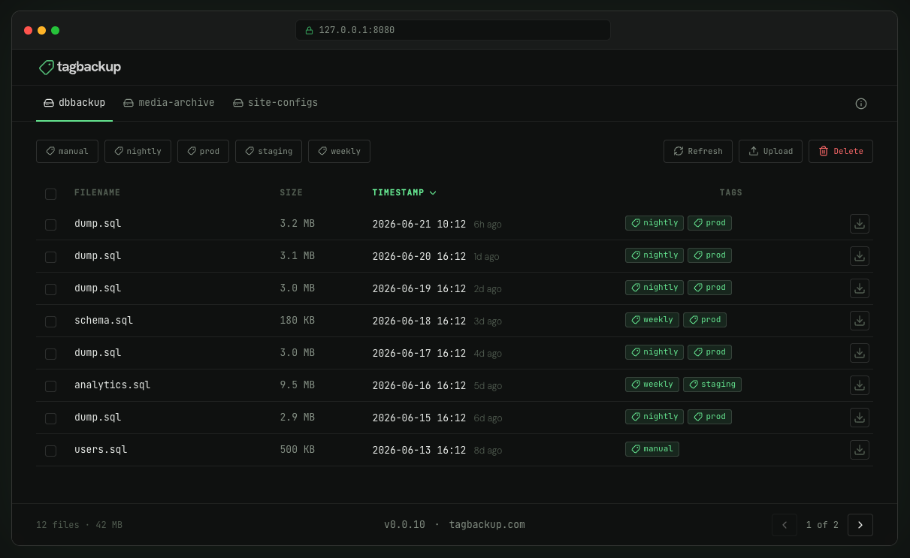Click the staging tag on analytics.sql
This screenshot has height=558, width=910.
tap(712, 385)
